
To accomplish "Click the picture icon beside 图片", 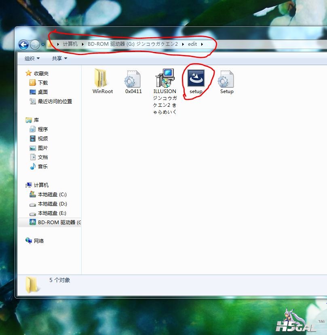I will tap(33, 148).
